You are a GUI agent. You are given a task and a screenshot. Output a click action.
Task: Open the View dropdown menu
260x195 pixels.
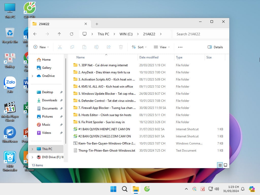coord(162,47)
